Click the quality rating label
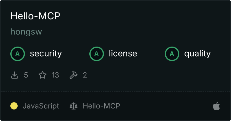Viewport: 231px width, 121px height. pyautogui.click(x=197, y=54)
